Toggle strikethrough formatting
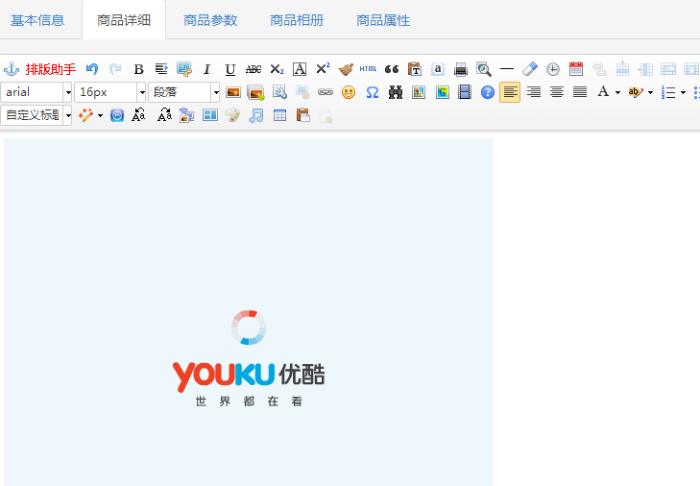 [253, 69]
